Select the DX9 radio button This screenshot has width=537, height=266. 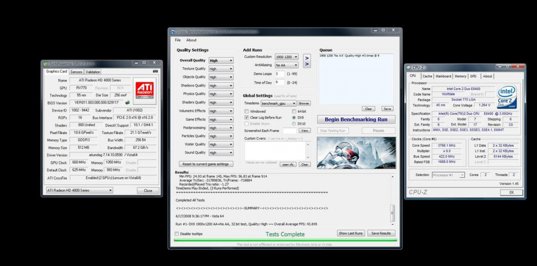click(294, 118)
